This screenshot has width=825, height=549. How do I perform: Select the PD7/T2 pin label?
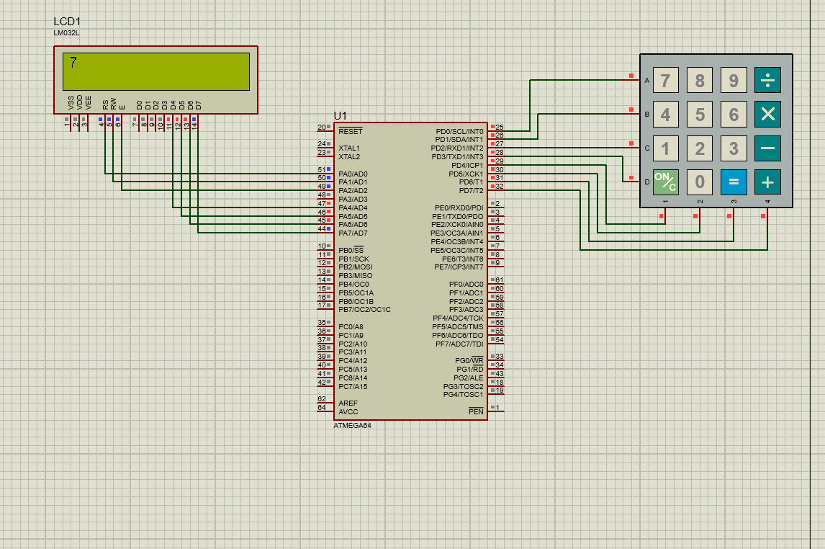point(471,190)
